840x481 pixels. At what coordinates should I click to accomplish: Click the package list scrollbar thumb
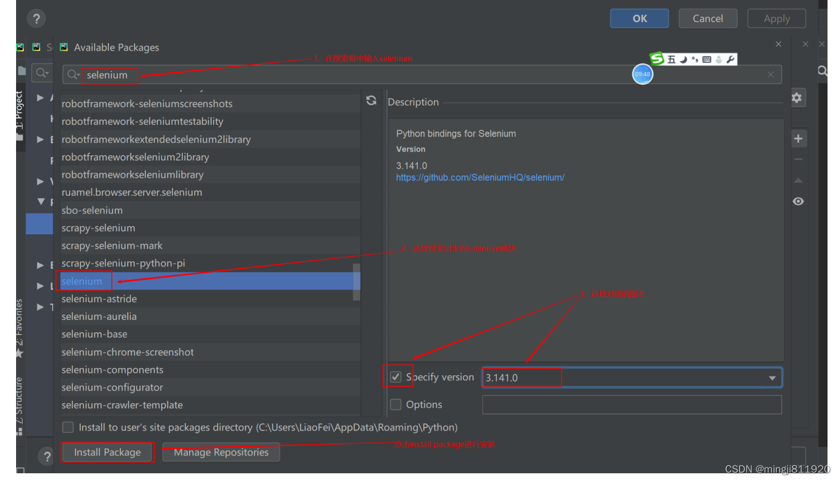[356, 282]
